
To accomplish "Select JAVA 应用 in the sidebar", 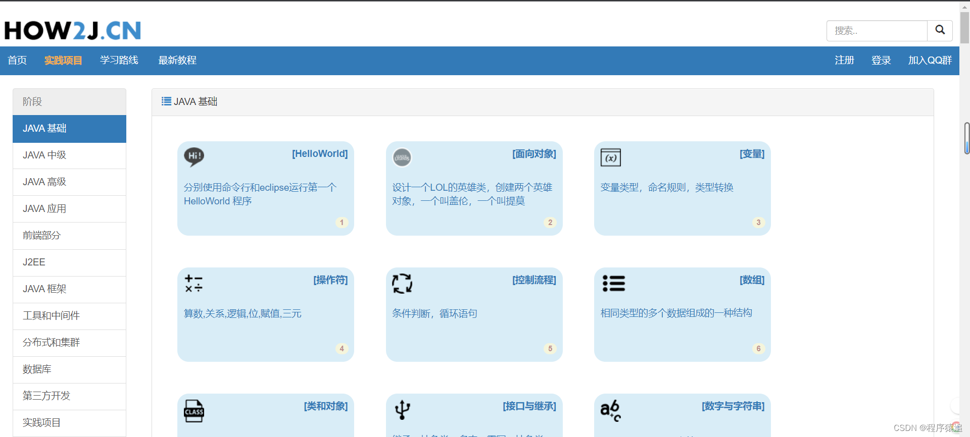I will coord(69,209).
